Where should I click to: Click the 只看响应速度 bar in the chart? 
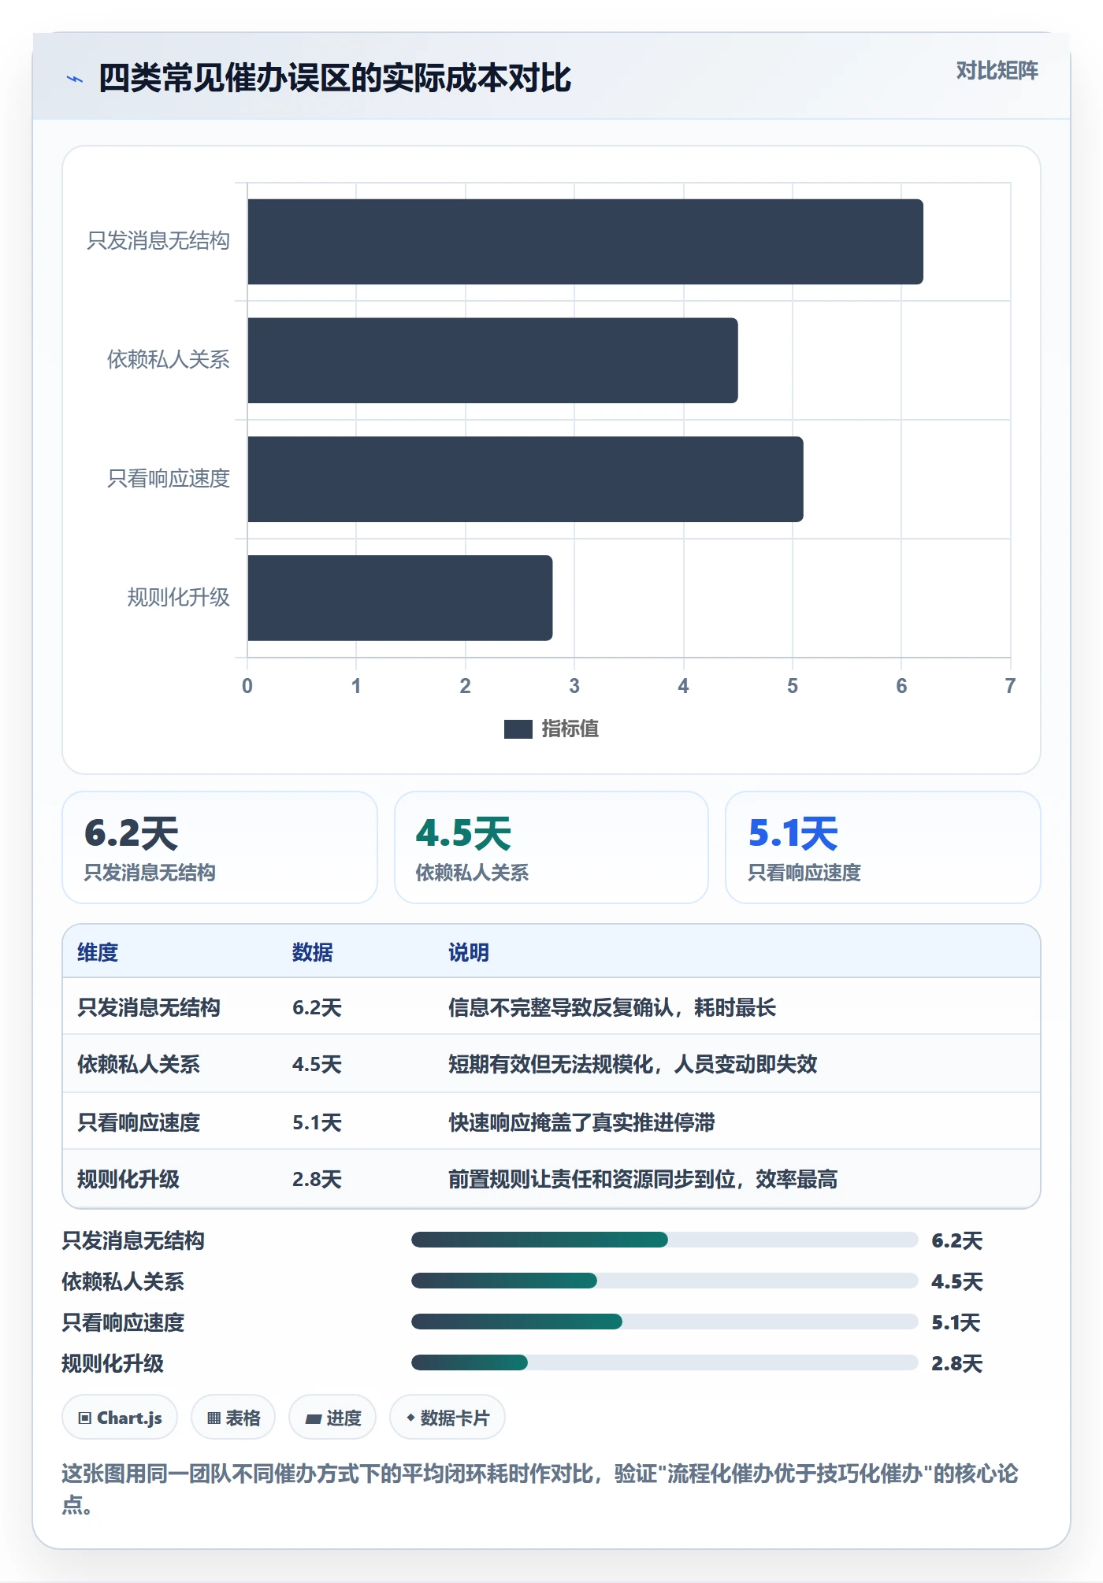pos(526,480)
